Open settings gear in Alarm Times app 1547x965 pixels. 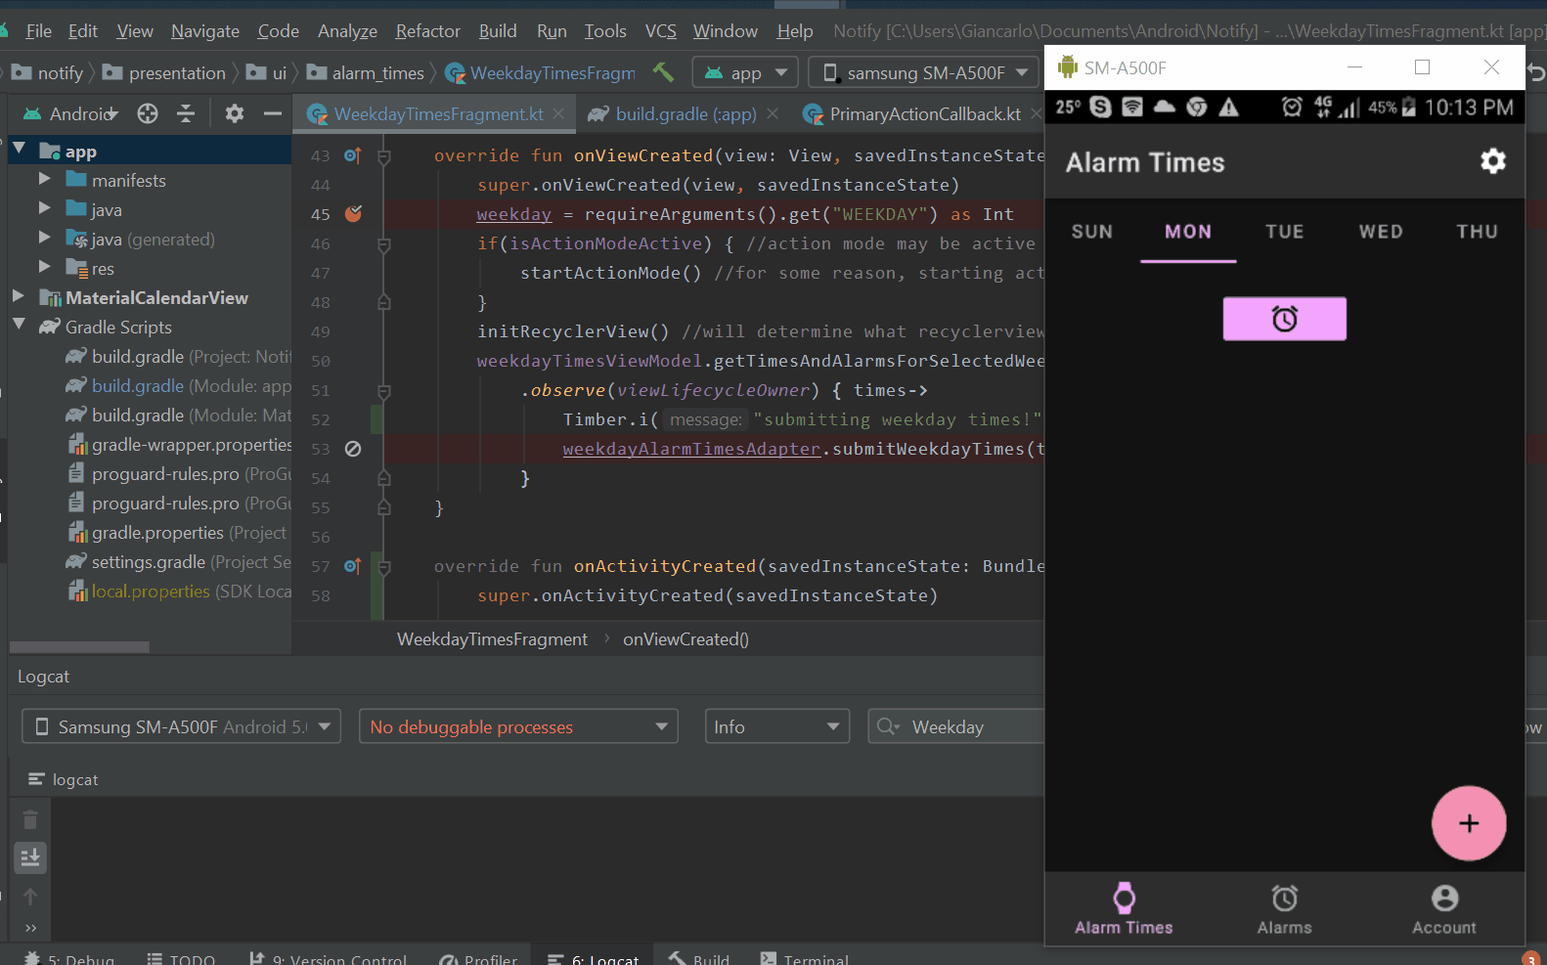point(1492,161)
